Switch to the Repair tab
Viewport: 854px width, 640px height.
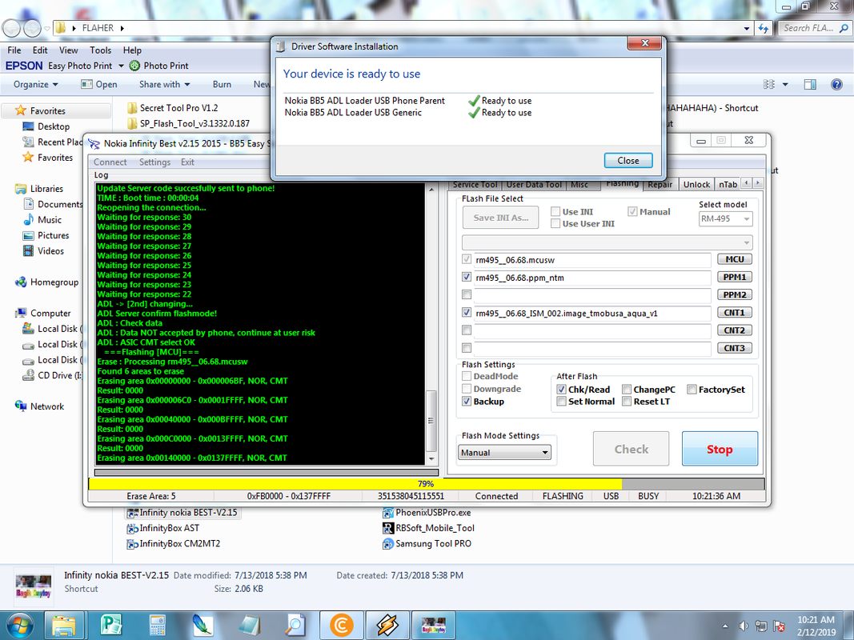660,185
